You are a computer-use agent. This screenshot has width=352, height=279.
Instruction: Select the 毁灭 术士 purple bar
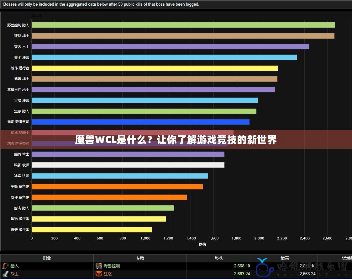click(171, 46)
